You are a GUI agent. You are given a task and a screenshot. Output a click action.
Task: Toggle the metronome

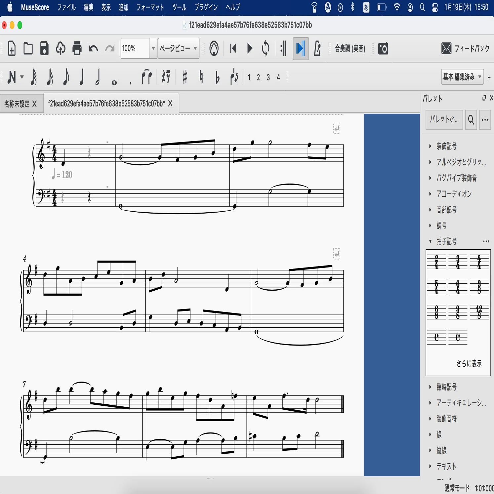[317, 49]
